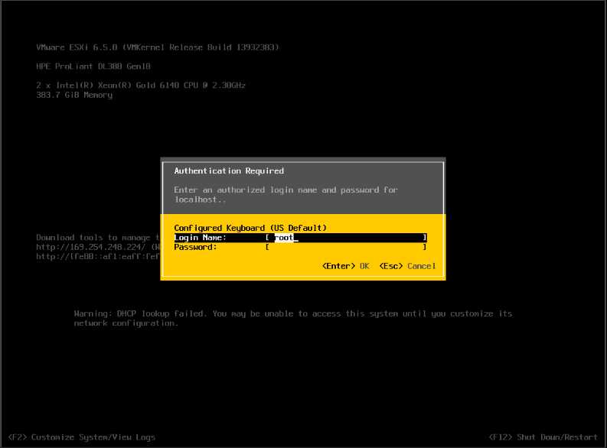Click the 'Password:' label
The width and height of the screenshot is (607, 448).
195,248
